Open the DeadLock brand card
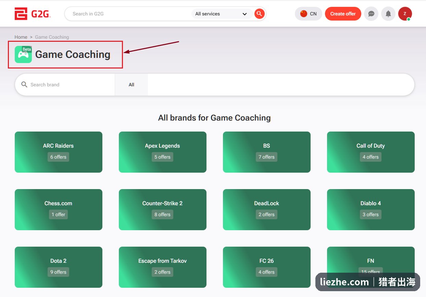426x297 pixels. tap(267, 210)
